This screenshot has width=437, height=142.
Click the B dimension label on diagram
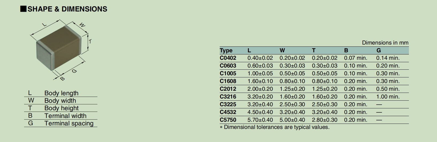(62, 78)
